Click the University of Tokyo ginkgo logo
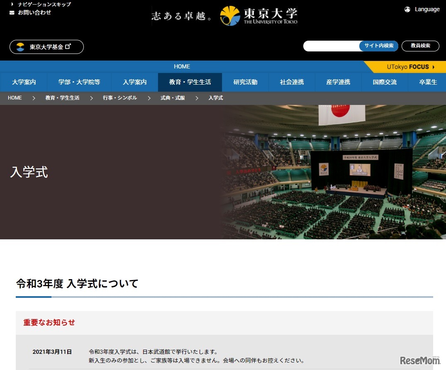The image size is (446, 370). pos(230,16)
